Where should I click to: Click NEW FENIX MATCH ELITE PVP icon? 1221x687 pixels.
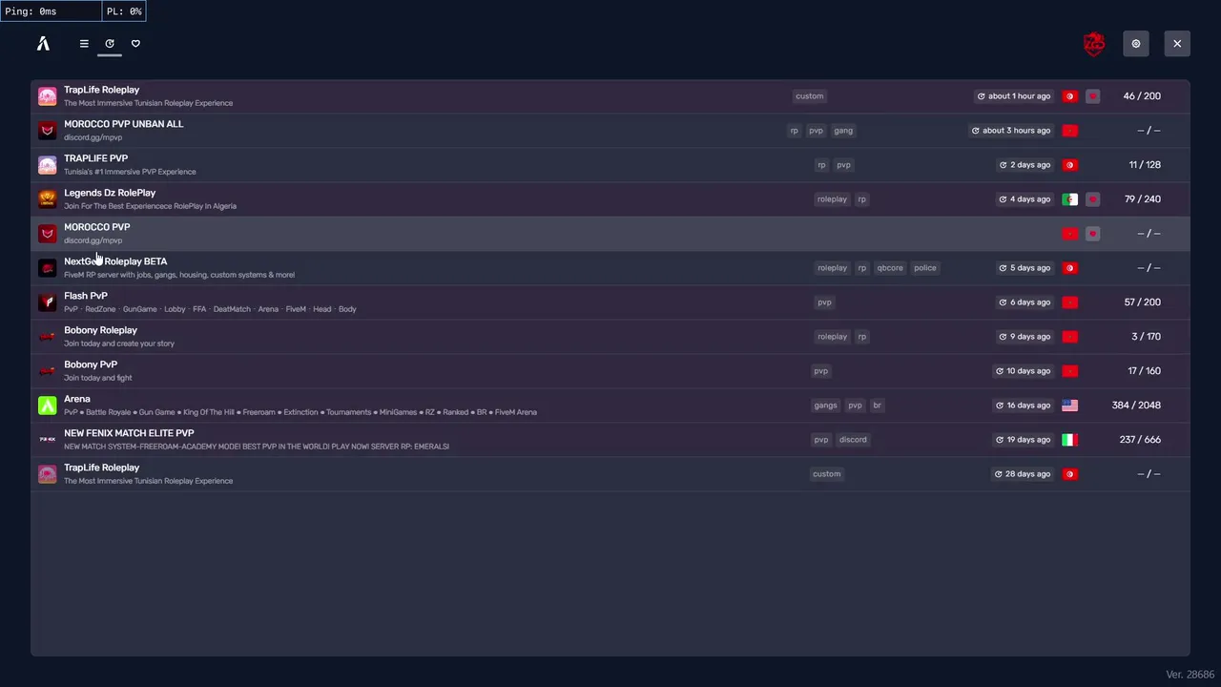pos(48,440)
